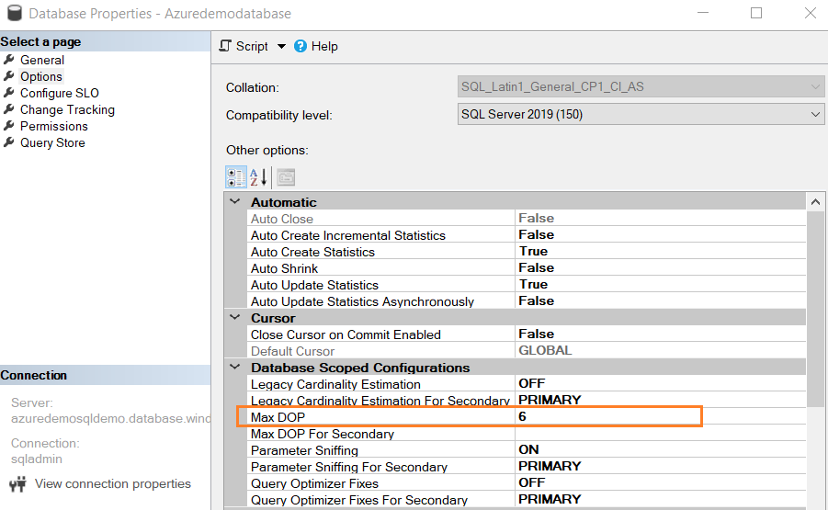Sort properties alphabetically icon
Screen dimensions: 828x510
(259, 177)
